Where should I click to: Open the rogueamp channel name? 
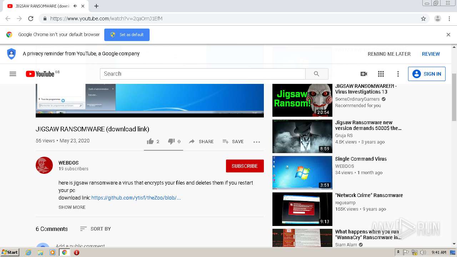pos(345,203)
